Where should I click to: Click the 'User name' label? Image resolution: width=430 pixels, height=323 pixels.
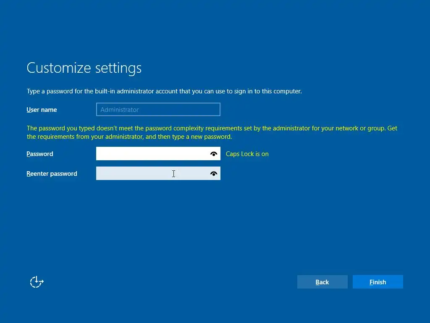42,110
